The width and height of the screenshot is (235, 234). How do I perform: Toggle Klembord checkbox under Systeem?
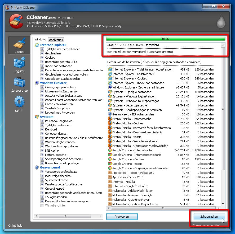[x=42, y=129]
